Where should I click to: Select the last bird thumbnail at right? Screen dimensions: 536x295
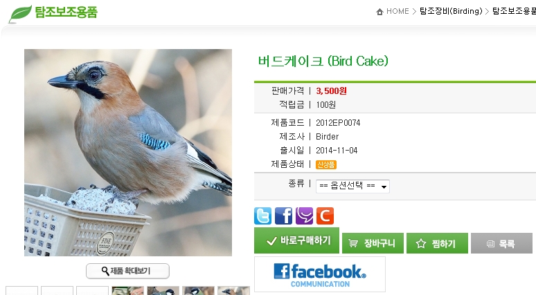[233, 291]
